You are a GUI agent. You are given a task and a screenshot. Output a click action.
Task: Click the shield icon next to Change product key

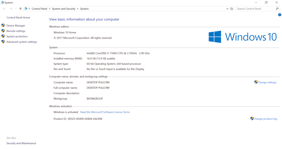click(252, 118)
